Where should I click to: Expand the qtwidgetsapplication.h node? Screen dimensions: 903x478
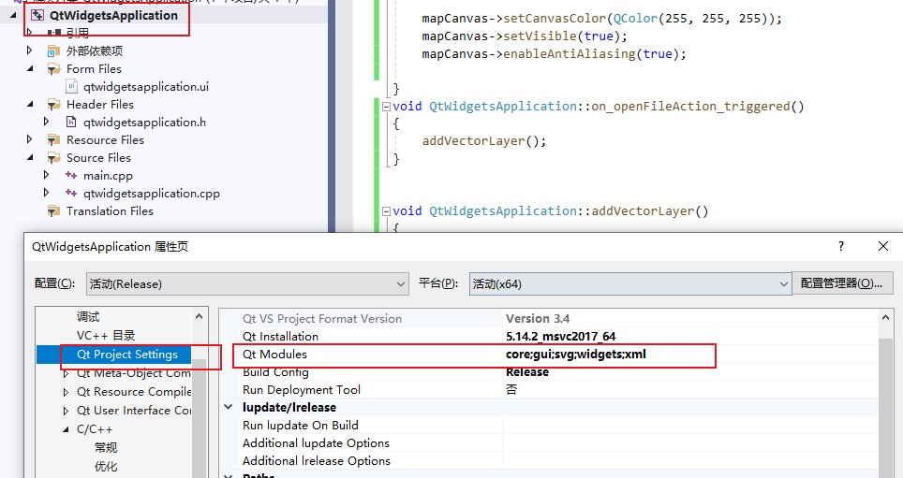(x=47, y=122)
